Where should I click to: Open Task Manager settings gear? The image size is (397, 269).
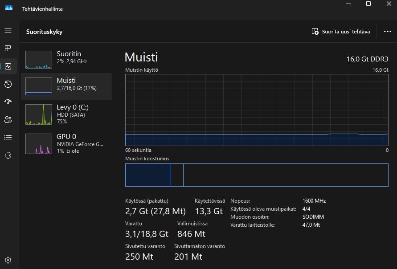click(x=8, y=260)
